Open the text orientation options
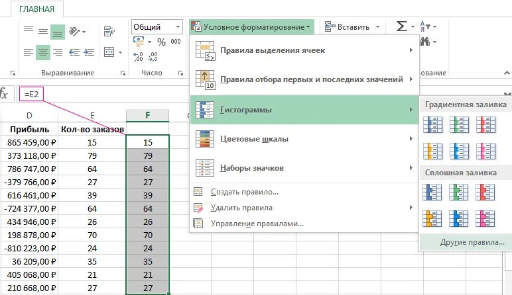 tap(78, 32)
